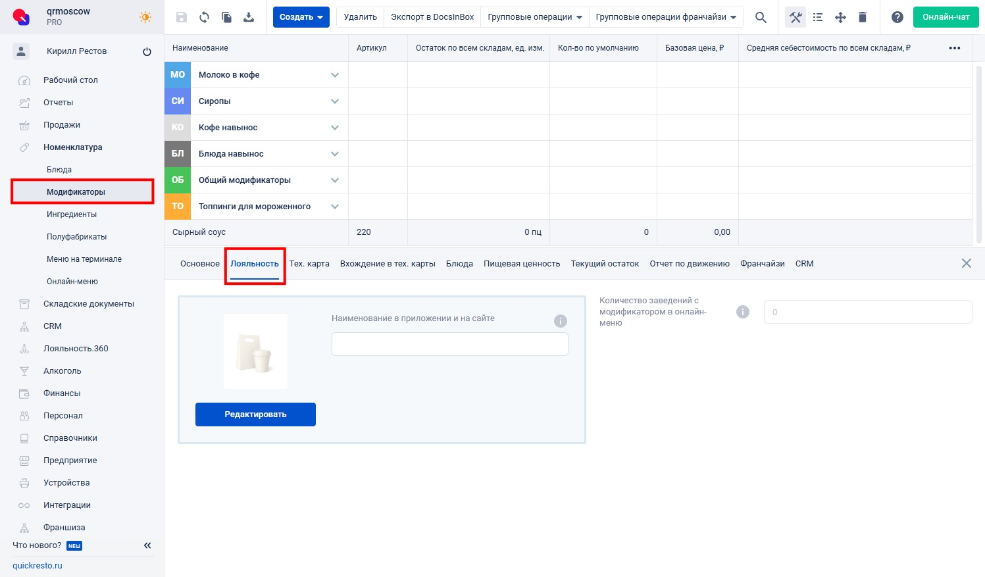
Task: Open search with magnifier icon
Action: pyautogui.click(x=761, y=17)
